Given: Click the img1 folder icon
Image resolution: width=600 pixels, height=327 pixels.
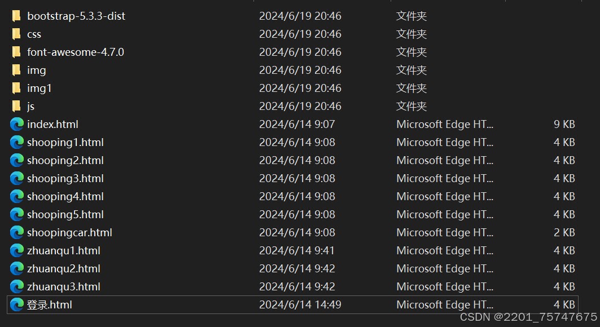Looking at the screenshot, I should pyautogui.click(x=16, y=89).
